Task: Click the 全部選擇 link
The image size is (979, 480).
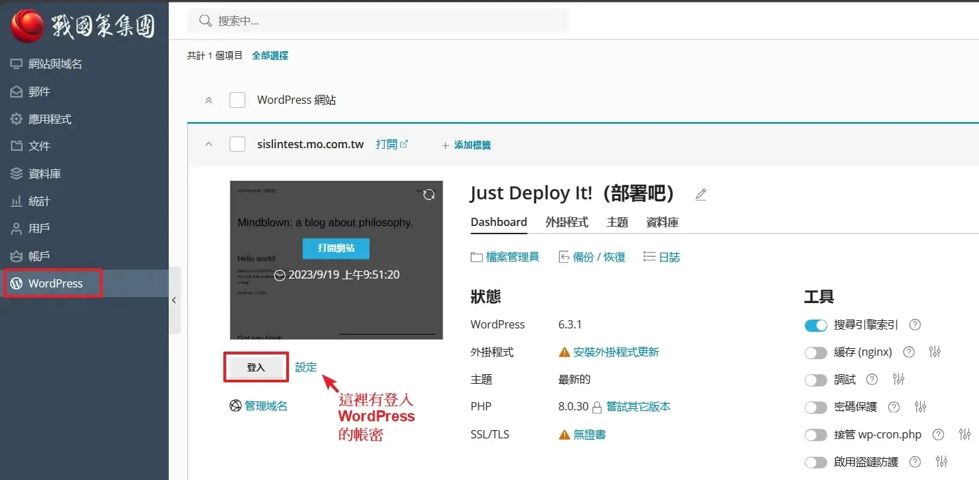Action: point(270,56)
